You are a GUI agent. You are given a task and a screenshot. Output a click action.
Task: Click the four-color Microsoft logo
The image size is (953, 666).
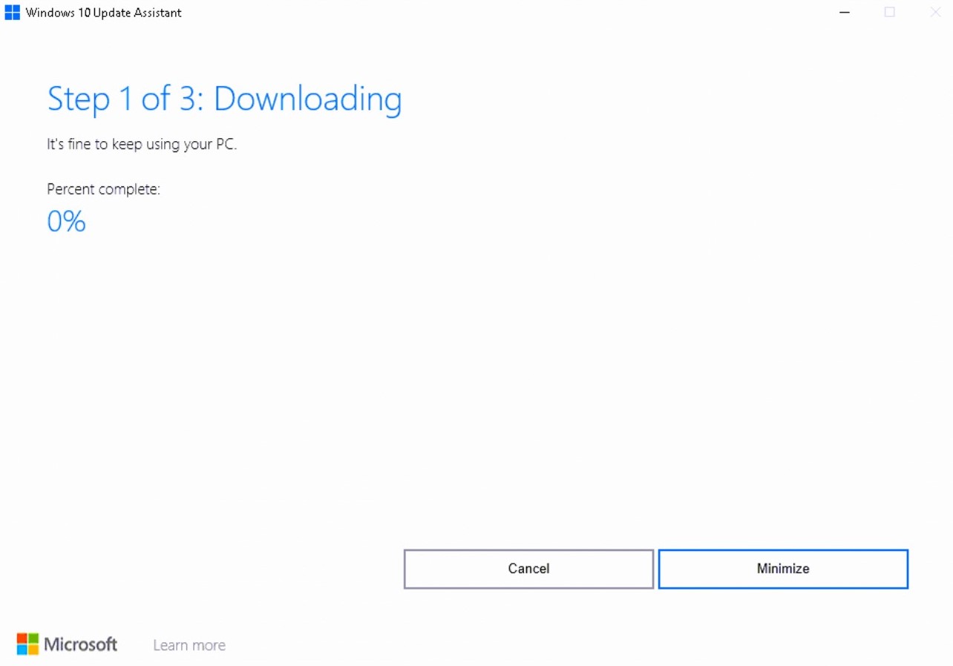(x=27, y=644)
